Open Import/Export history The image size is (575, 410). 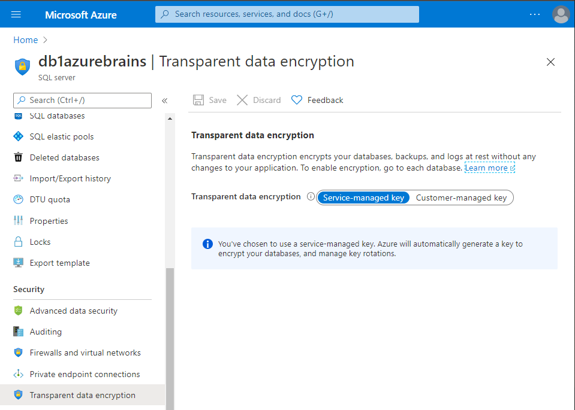point(70,178)
